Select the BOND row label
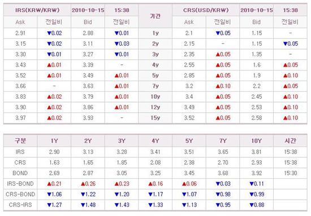The height and width of the screenshot is (216, 311). 20,173
